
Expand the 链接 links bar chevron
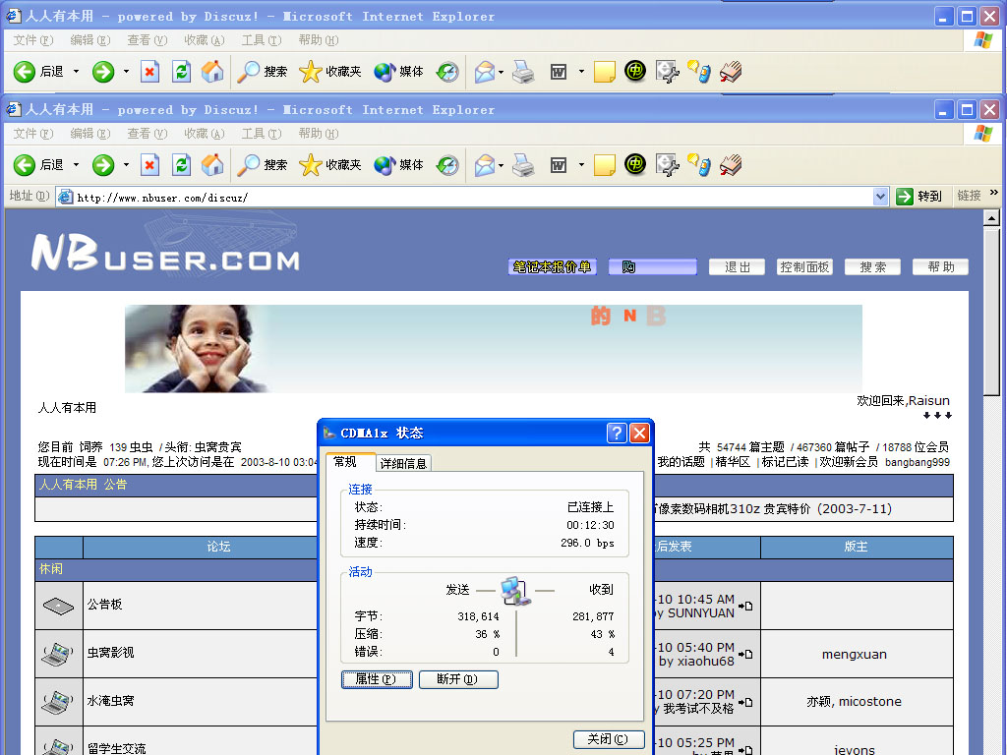click(x=994, y=193)
